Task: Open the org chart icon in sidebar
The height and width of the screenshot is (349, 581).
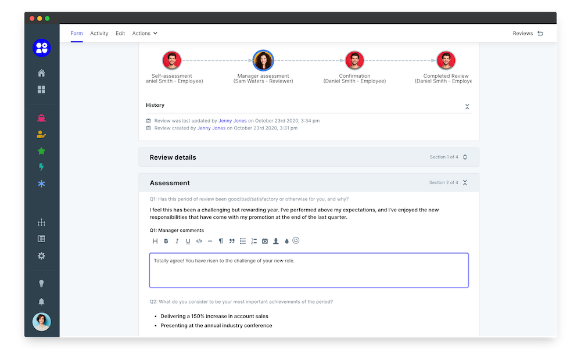Action: click(x=41, y=222)
